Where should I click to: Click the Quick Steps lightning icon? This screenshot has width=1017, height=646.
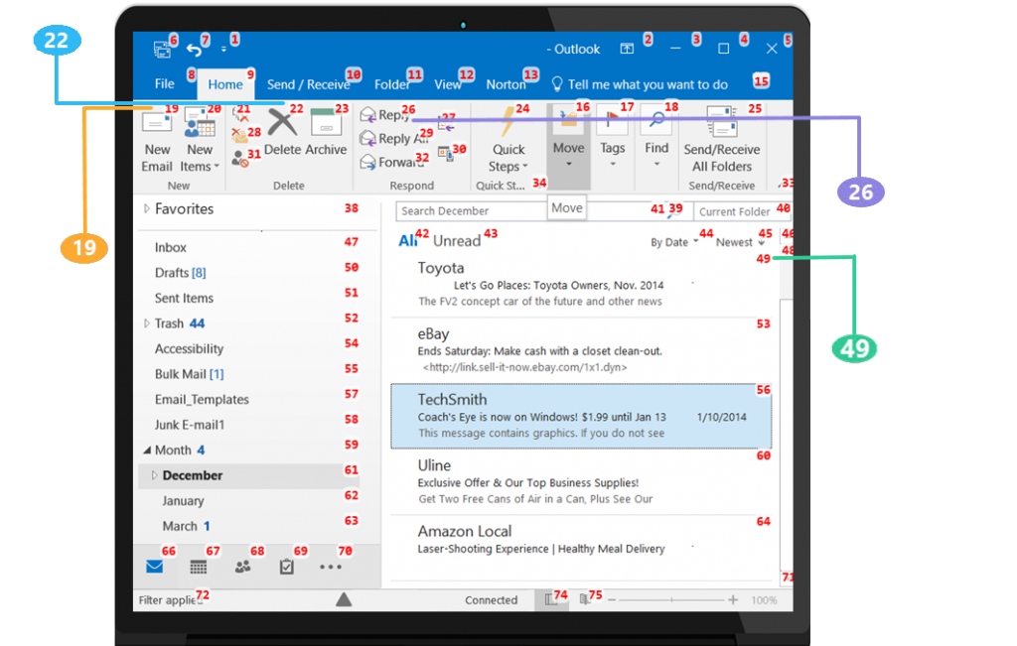click(510, 123)
